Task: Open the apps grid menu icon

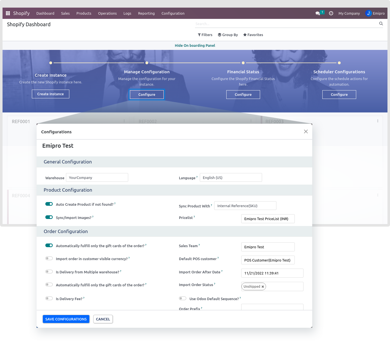Action: point(8,13)
